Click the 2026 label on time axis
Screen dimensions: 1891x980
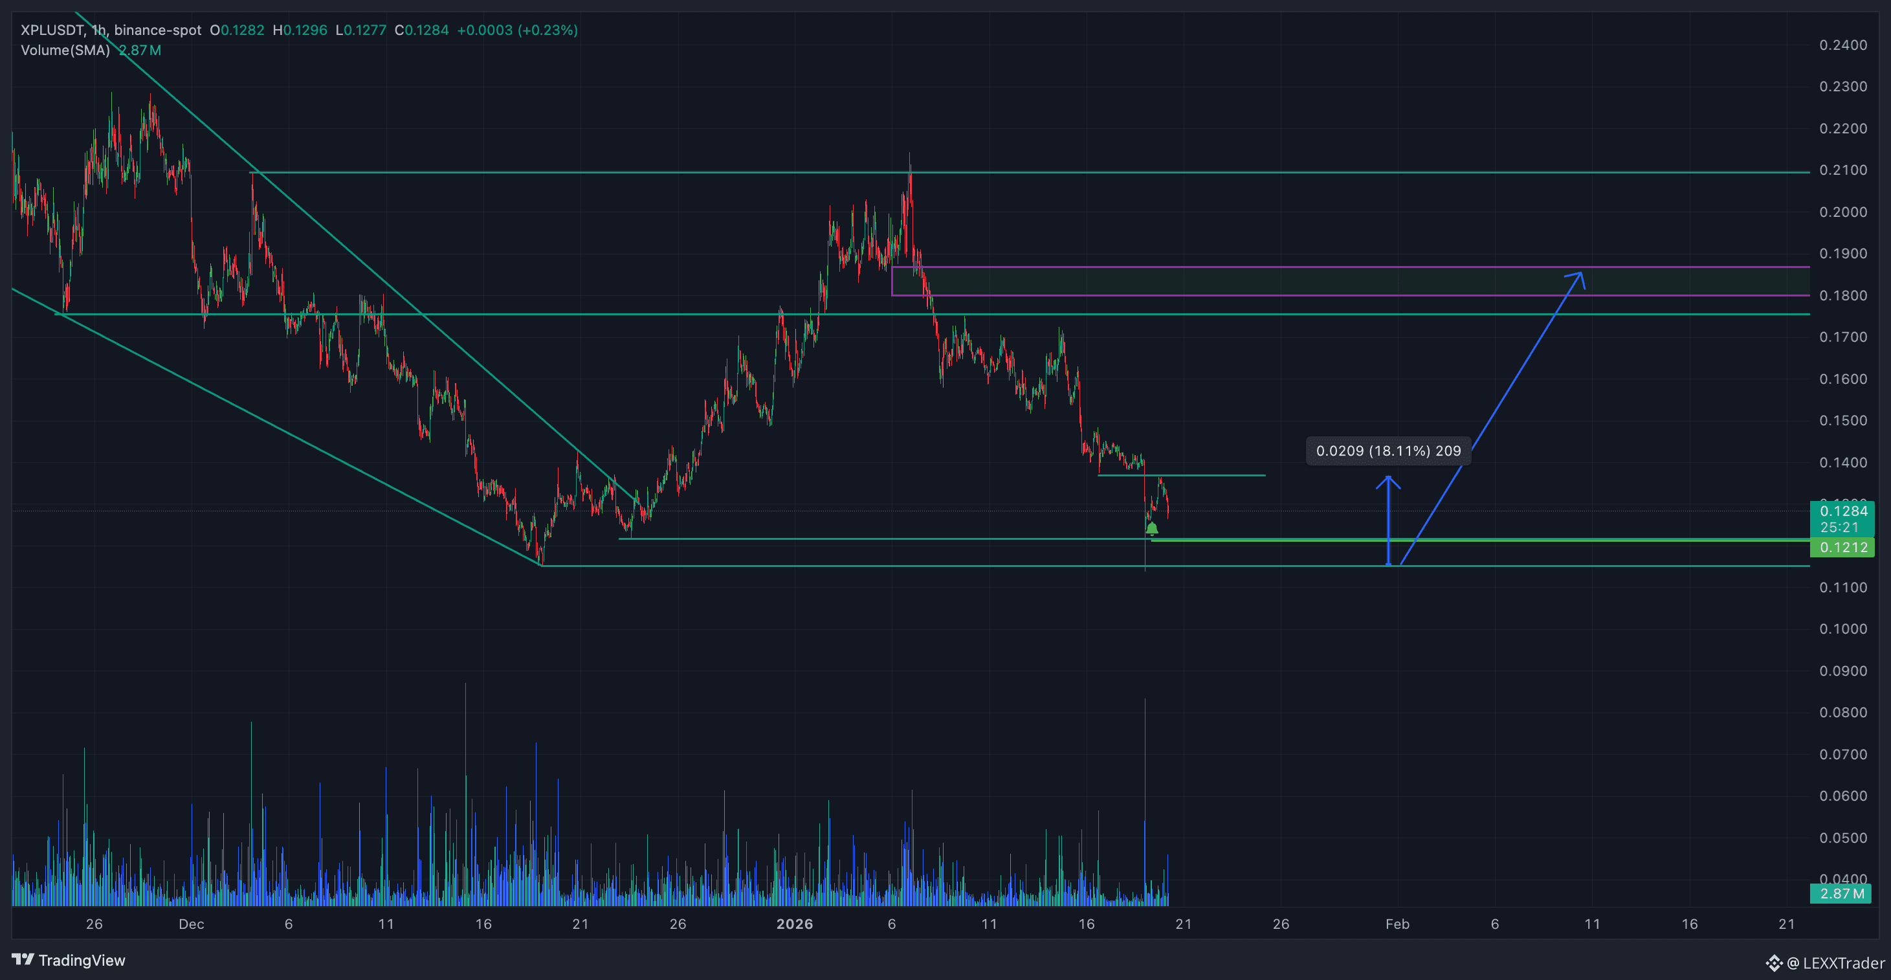pyautogui.click(x=794, y=924)
